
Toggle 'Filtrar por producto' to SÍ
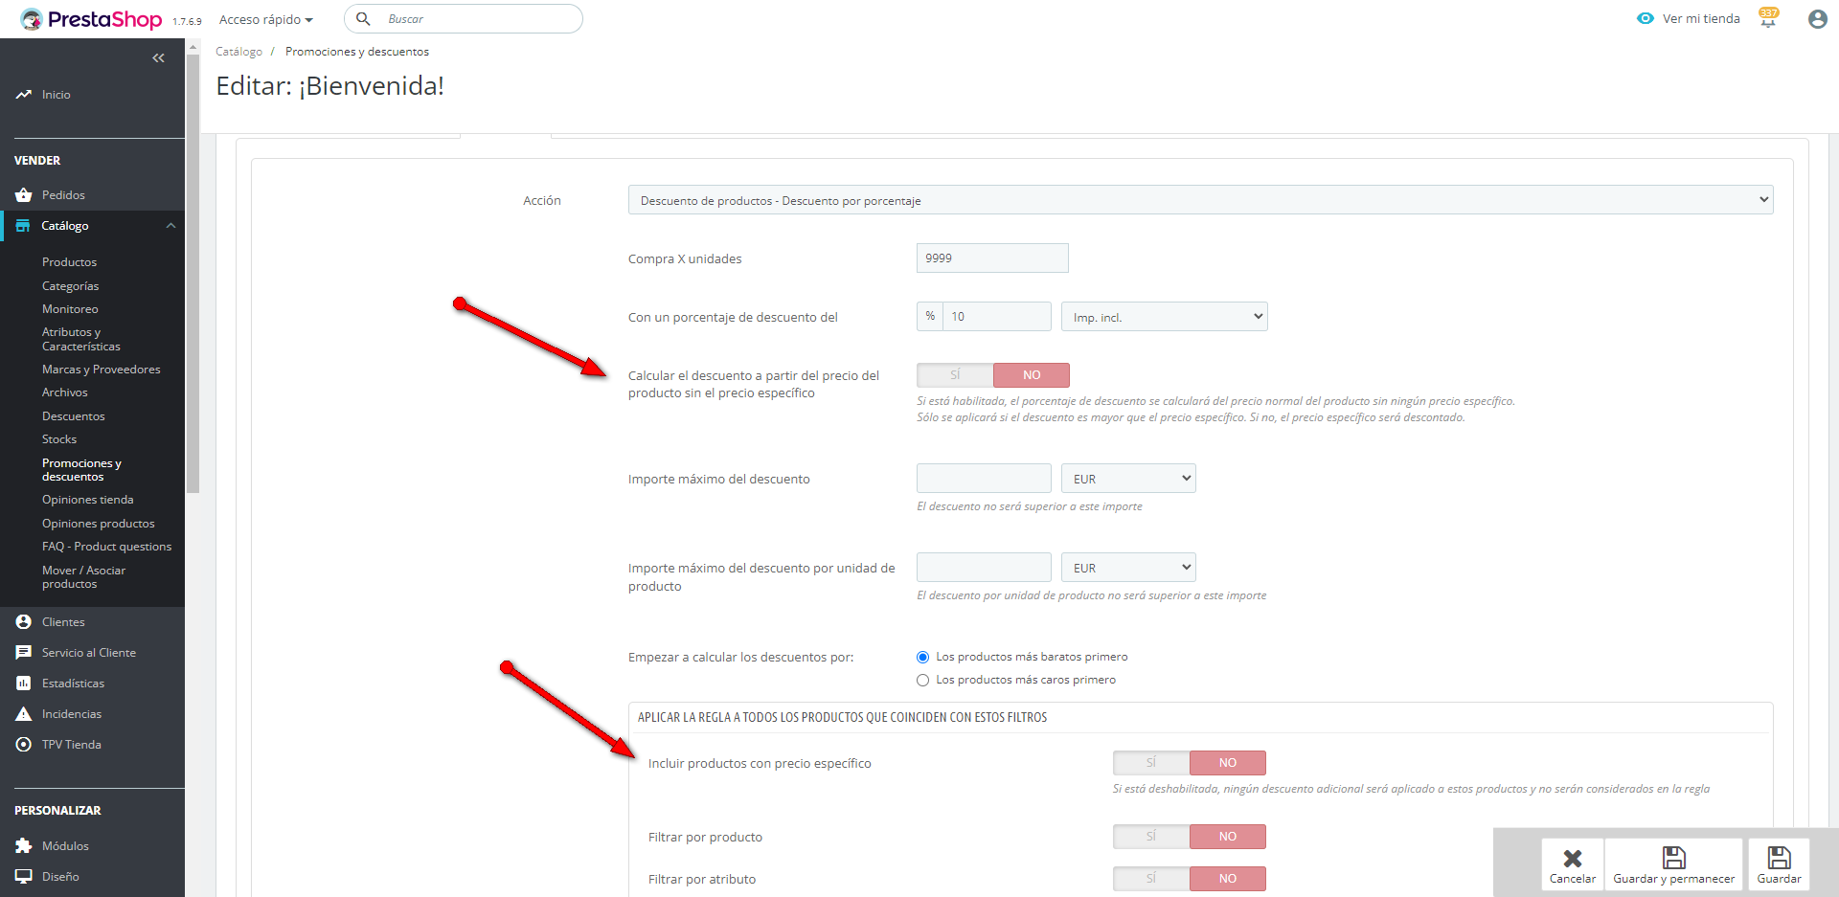click(1151, 837)
